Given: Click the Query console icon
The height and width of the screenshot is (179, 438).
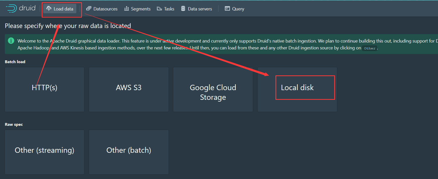Looking at the screenshot, I should 227,9.
